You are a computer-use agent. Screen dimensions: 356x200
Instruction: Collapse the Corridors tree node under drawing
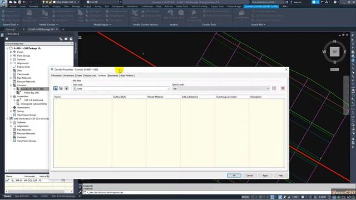[x=11, y=85]
